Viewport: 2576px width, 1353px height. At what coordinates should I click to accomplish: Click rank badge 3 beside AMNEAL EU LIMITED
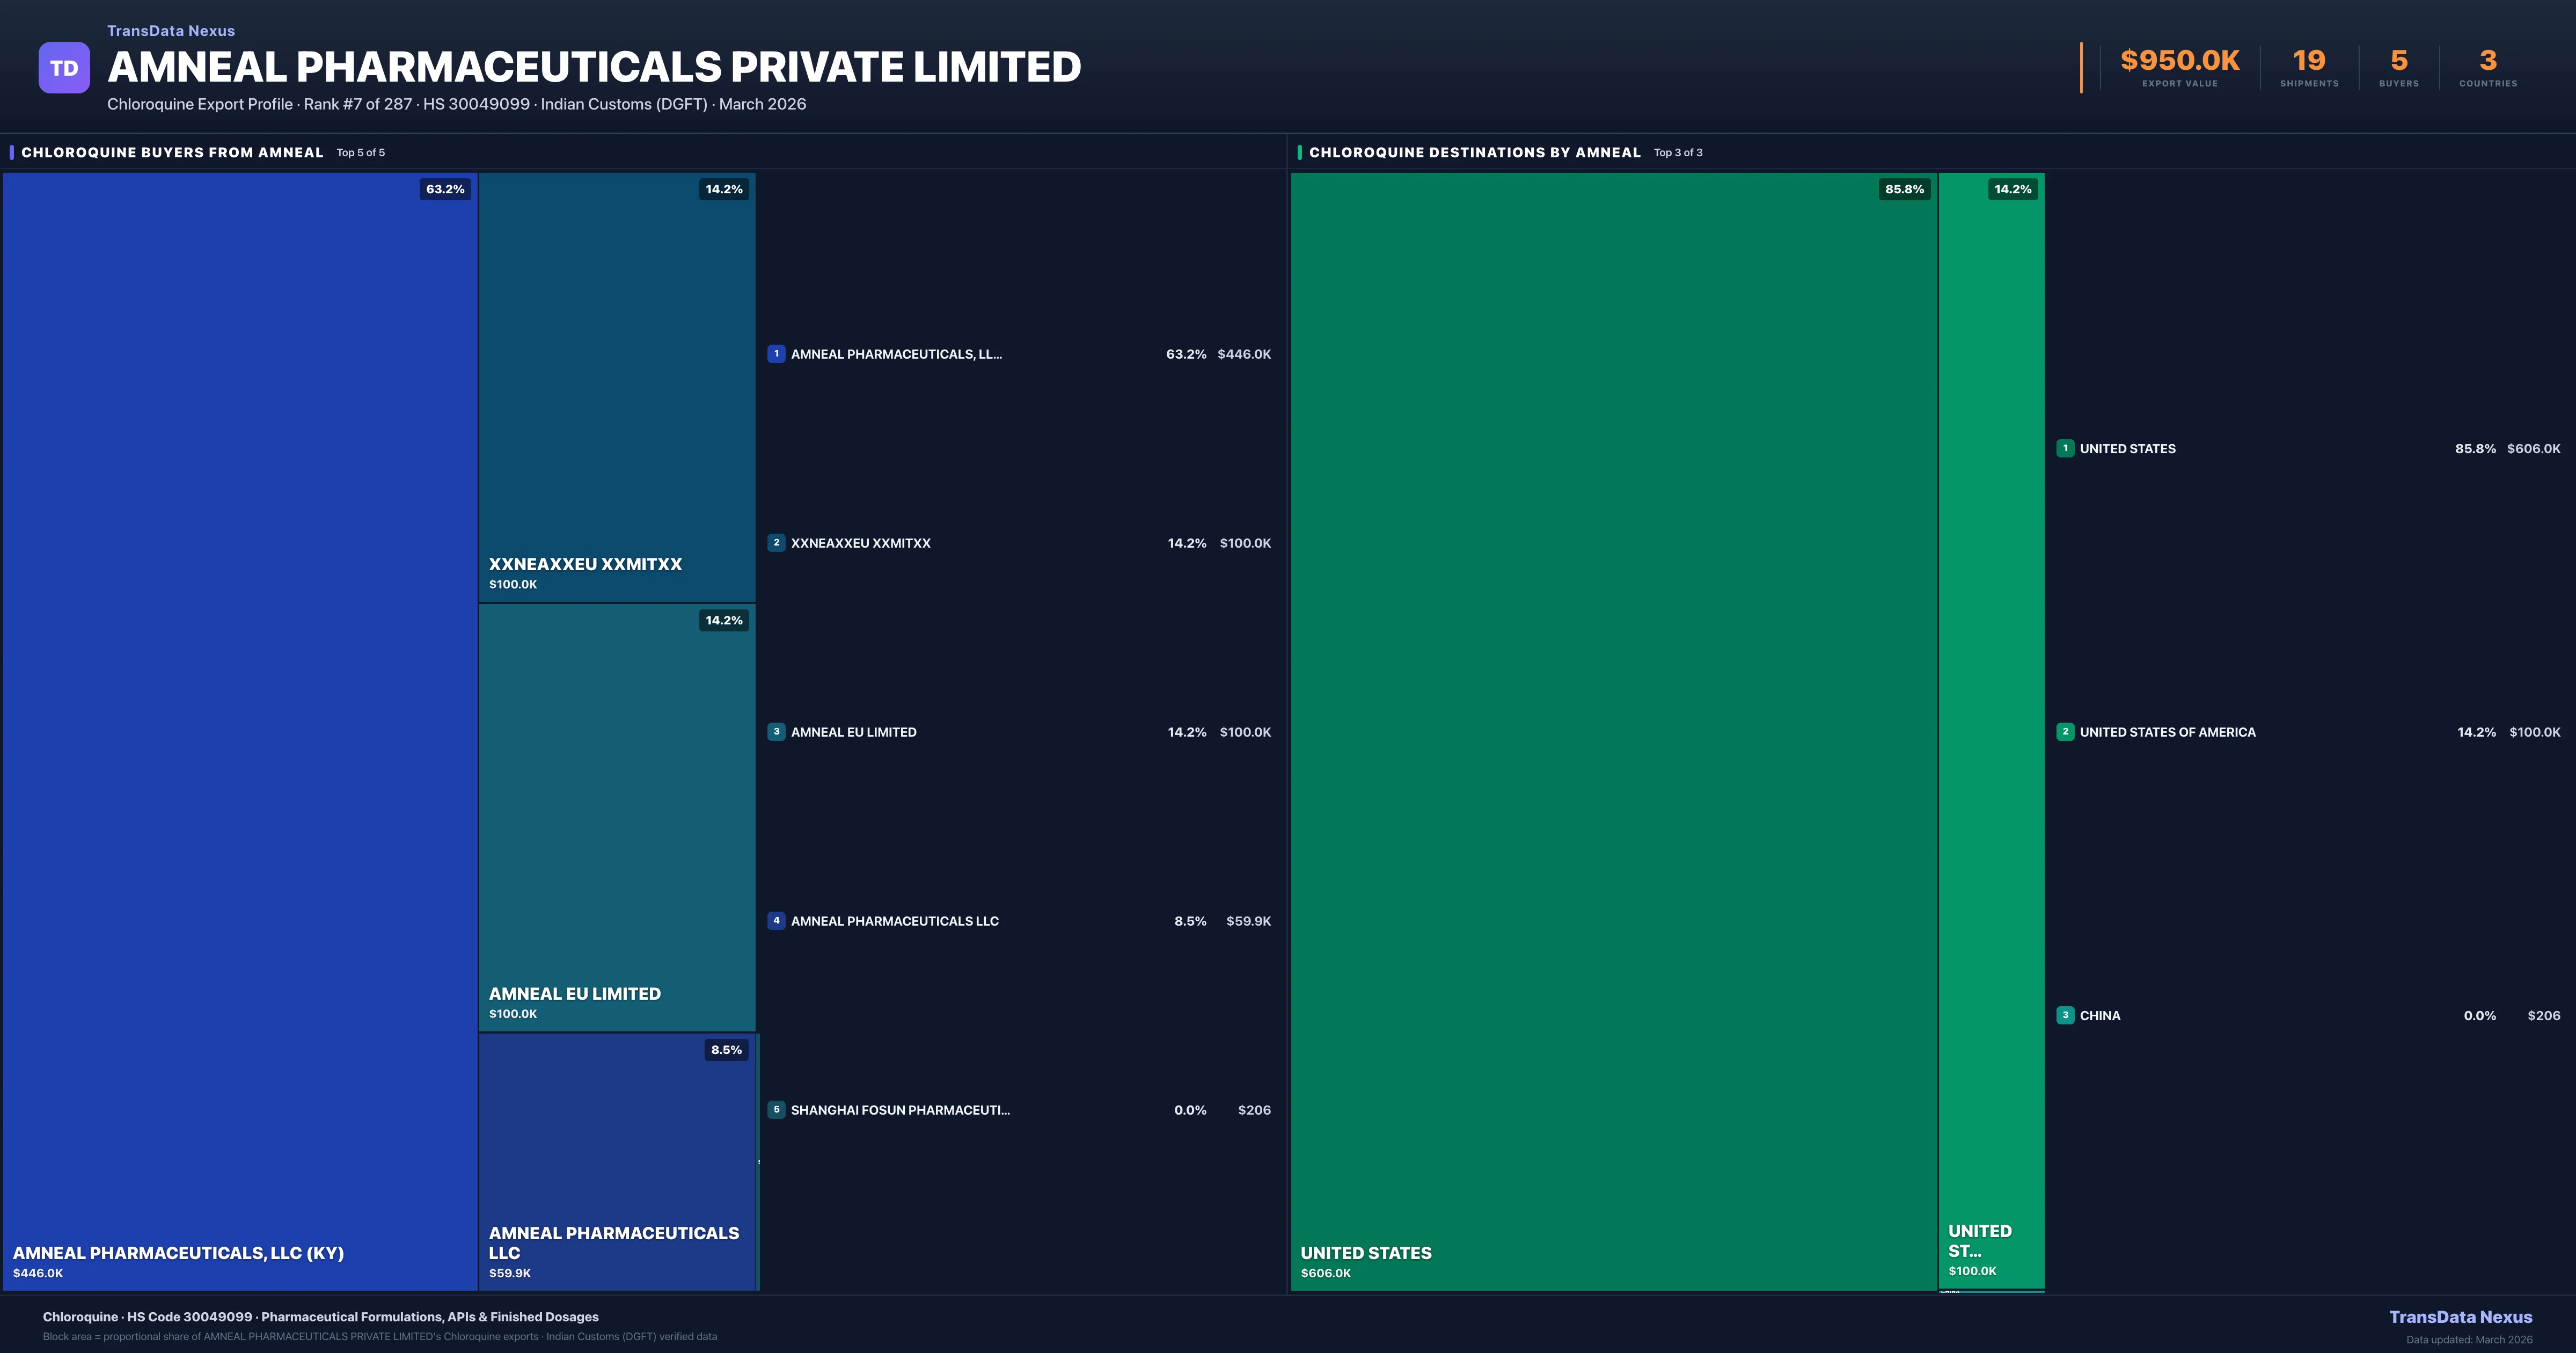pyautogui.click(x=776, y=732)
